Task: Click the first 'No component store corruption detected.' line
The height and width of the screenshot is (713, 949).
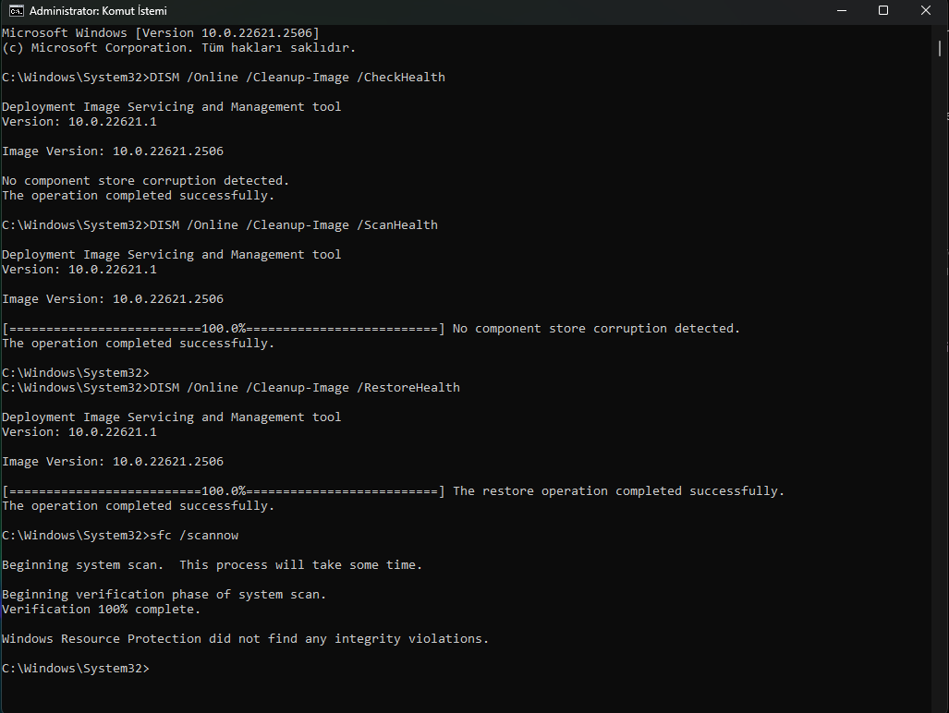Action: coord(145,181)
